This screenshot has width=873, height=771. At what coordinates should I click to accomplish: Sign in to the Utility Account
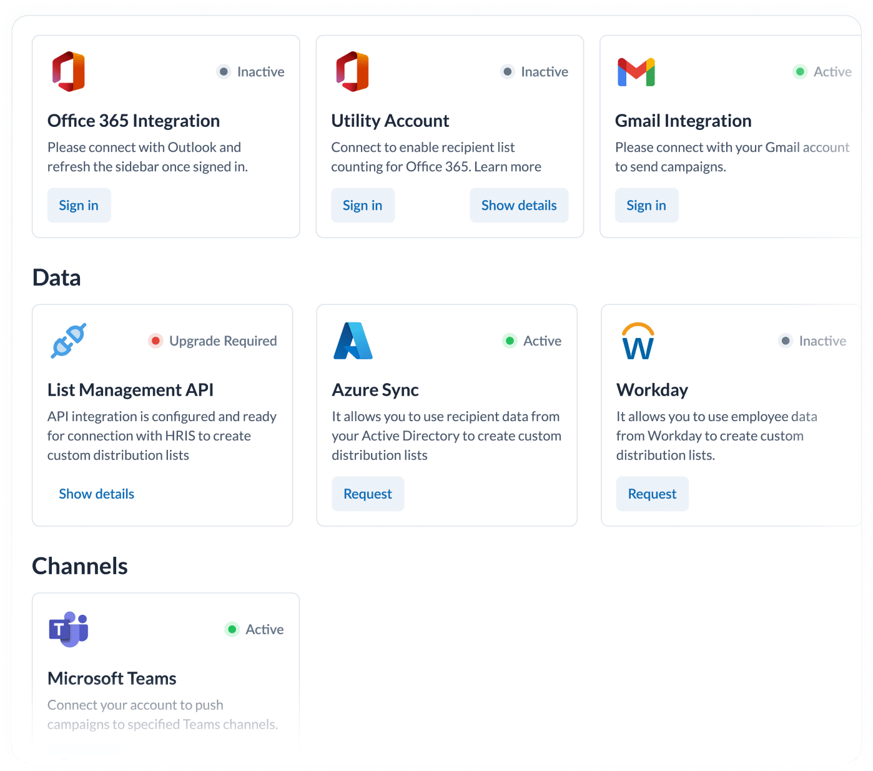click(x=362, y=205)
